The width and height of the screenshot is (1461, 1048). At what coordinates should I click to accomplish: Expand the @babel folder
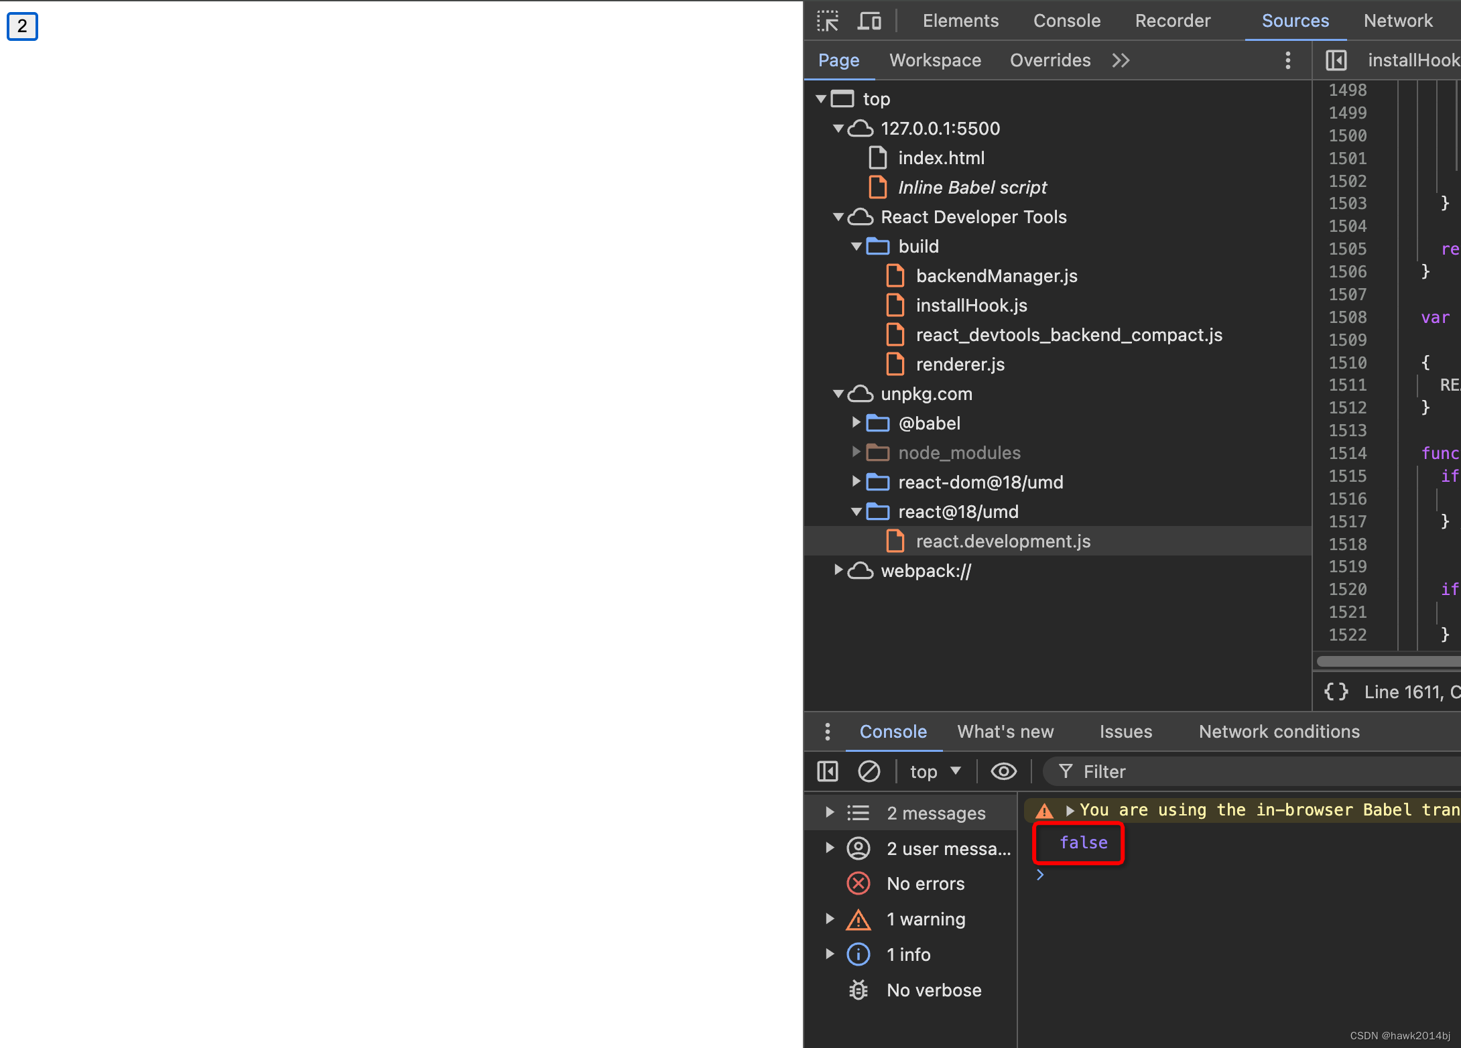[x=856, y=423]
